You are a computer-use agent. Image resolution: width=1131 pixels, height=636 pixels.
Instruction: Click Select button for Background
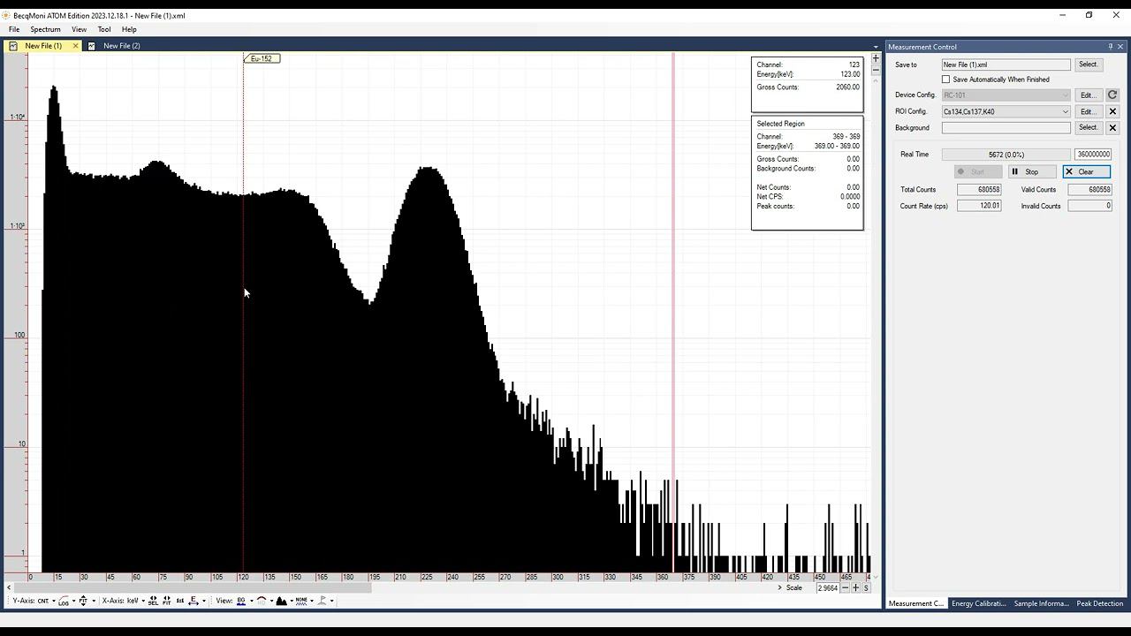pos(1088,128)
